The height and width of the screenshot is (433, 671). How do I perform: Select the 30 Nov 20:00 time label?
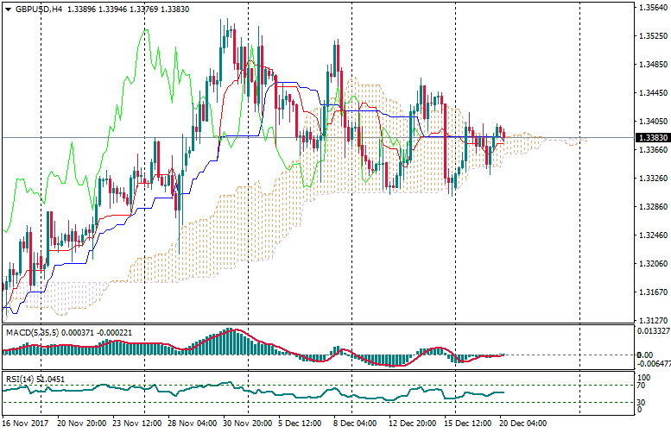point(248,424)
